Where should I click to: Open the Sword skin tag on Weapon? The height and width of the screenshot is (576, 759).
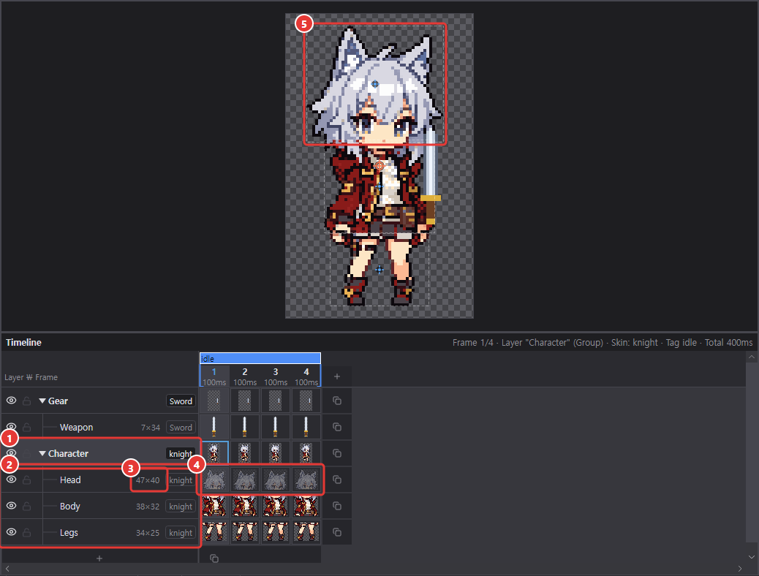point(181,428)
